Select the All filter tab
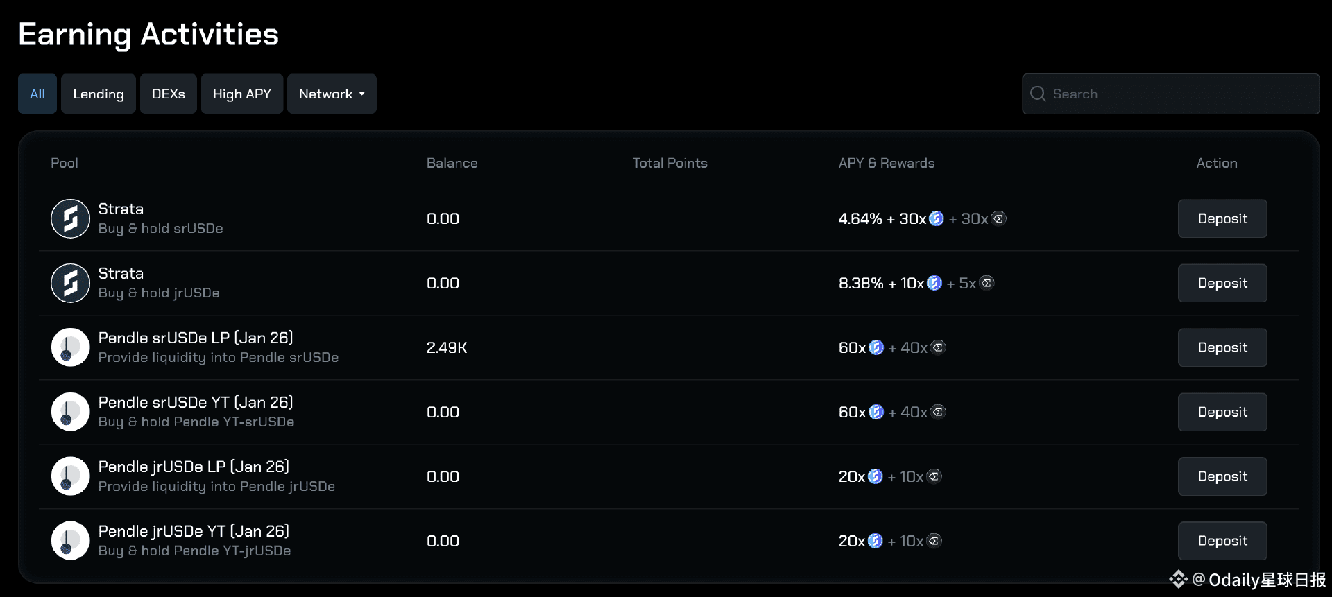Viewport: 1332px width, 597px height. pyautogui.click(x=37, y=94)
